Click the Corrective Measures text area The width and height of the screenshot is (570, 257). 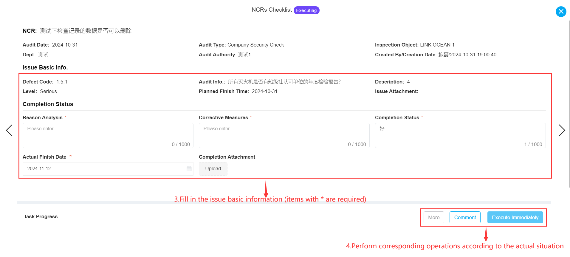click(284, 136)
